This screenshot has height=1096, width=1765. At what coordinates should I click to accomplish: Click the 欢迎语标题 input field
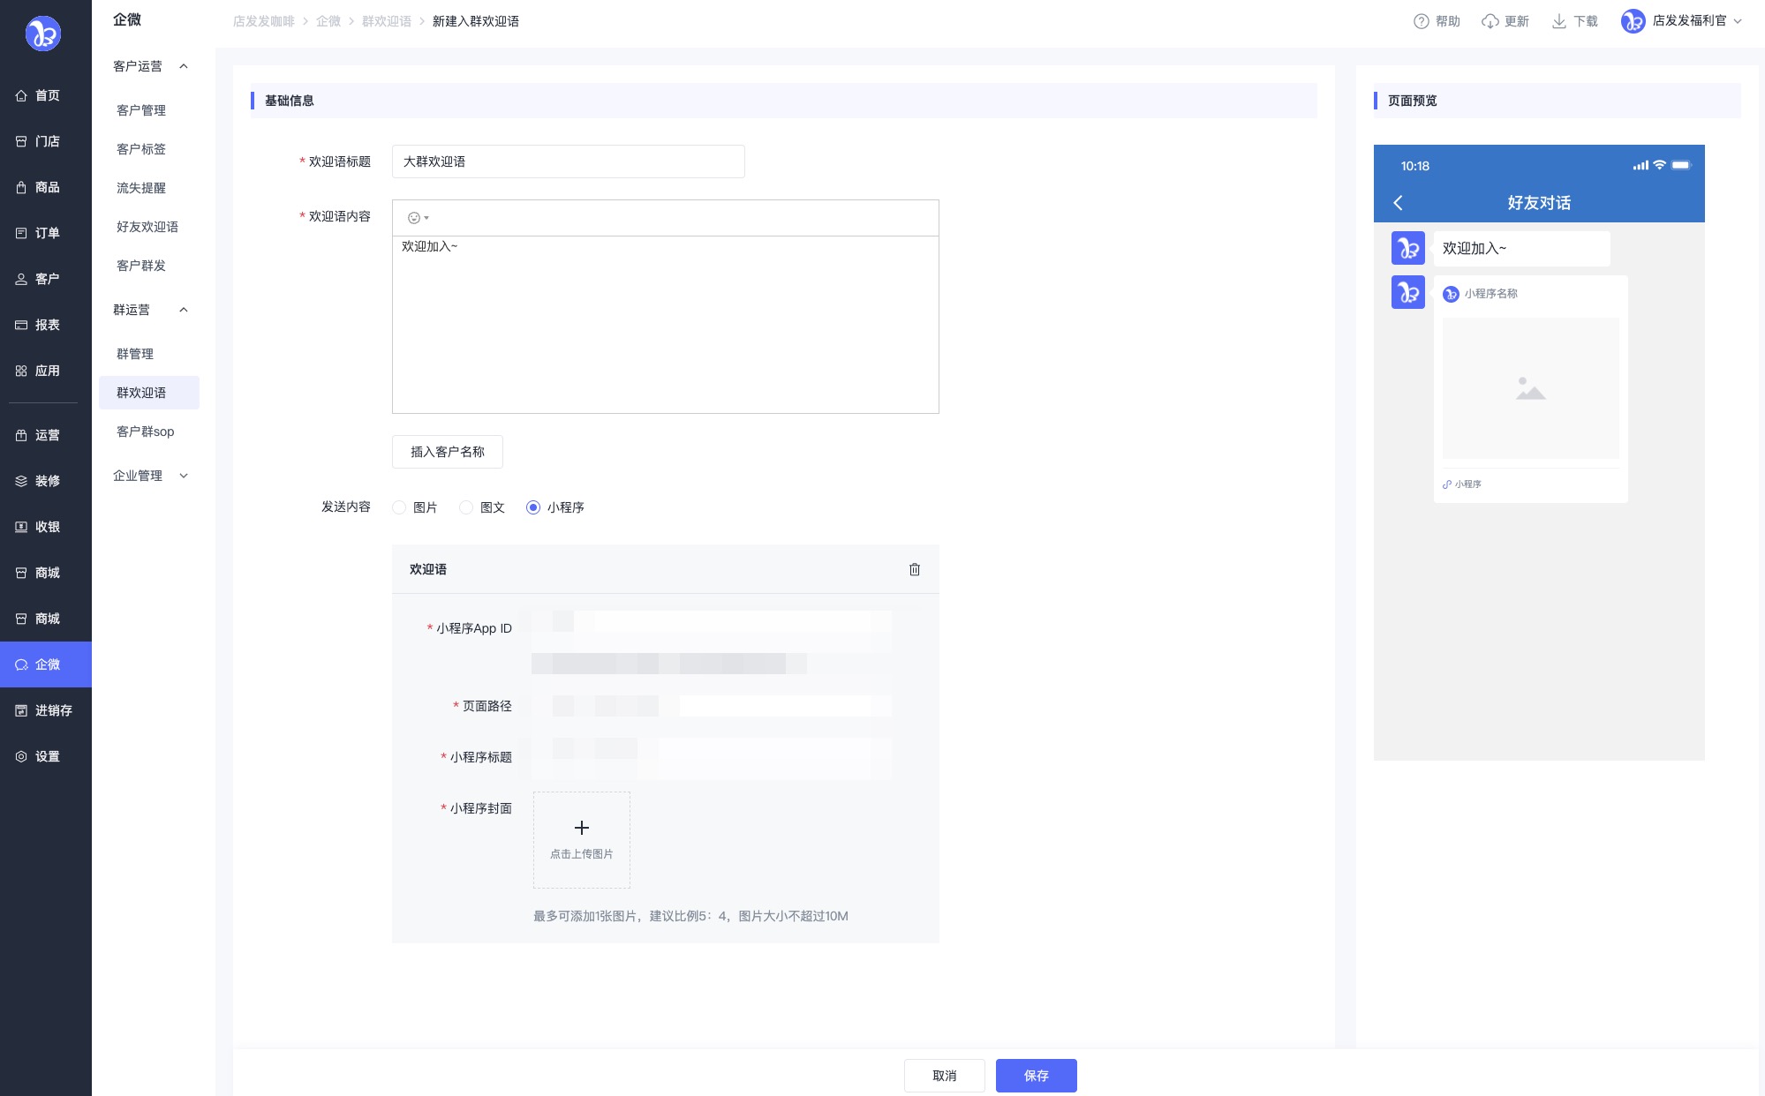click(x=568, y=161)
